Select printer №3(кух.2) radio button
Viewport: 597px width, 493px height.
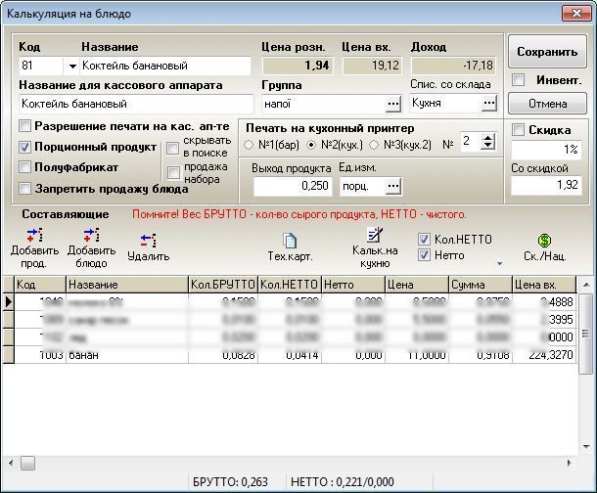pyautogui.click(x=374, y=145)
